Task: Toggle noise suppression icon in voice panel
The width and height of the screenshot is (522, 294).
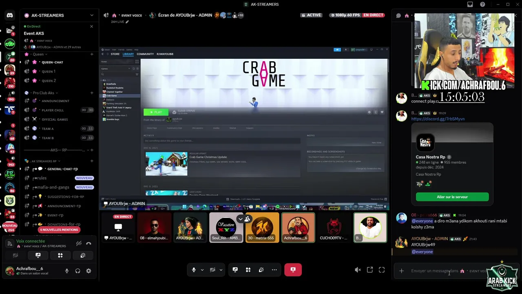Action: point(79,243)
